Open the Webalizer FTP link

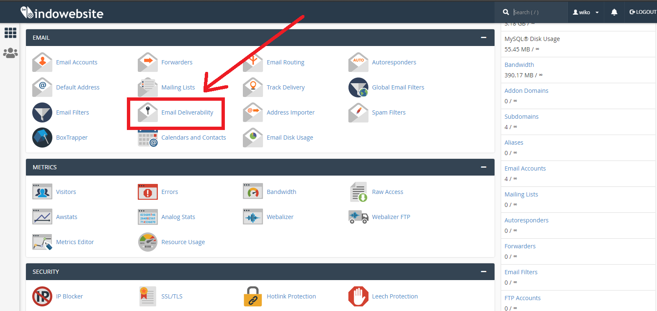coord(391,217)
